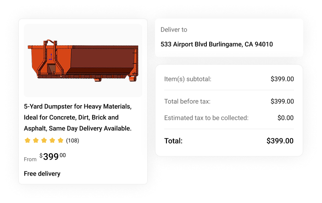This screenshot has width=322, height=203.
Task: Click the first rating star
Action: click(28, 140)
